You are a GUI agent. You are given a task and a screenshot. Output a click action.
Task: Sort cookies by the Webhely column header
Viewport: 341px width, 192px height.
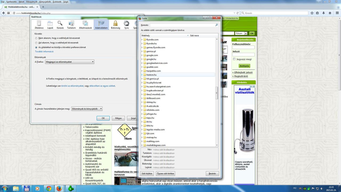point(165,35)
